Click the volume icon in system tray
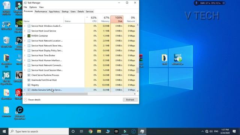Viewport: 240px width, 135px height. pyautogui.click(x=211, y=131)
